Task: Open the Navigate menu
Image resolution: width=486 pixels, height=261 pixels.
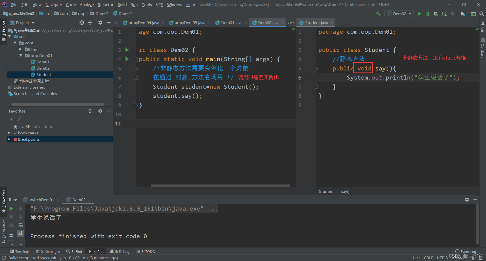Action: 54,5
